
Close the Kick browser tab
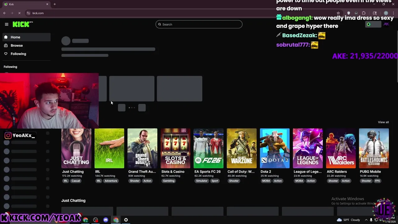(47, 4)
